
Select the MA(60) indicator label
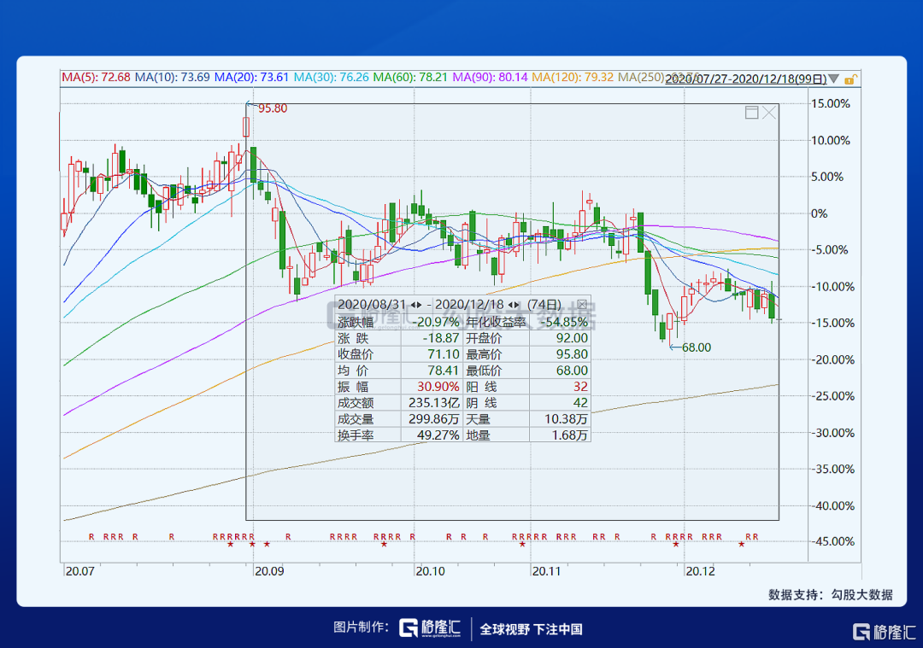(x=410, y=77)
